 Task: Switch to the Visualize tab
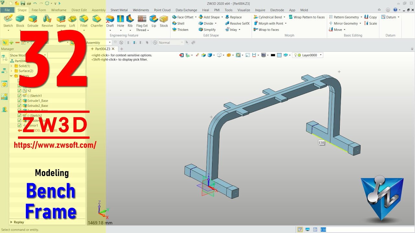(x=243, y=10)
